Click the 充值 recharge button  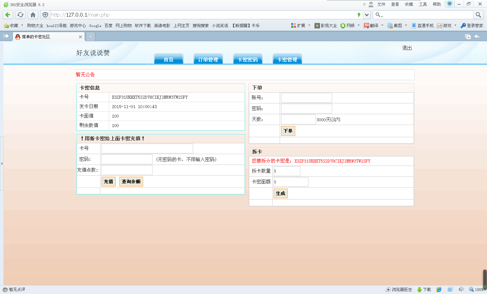pos(109,181)
